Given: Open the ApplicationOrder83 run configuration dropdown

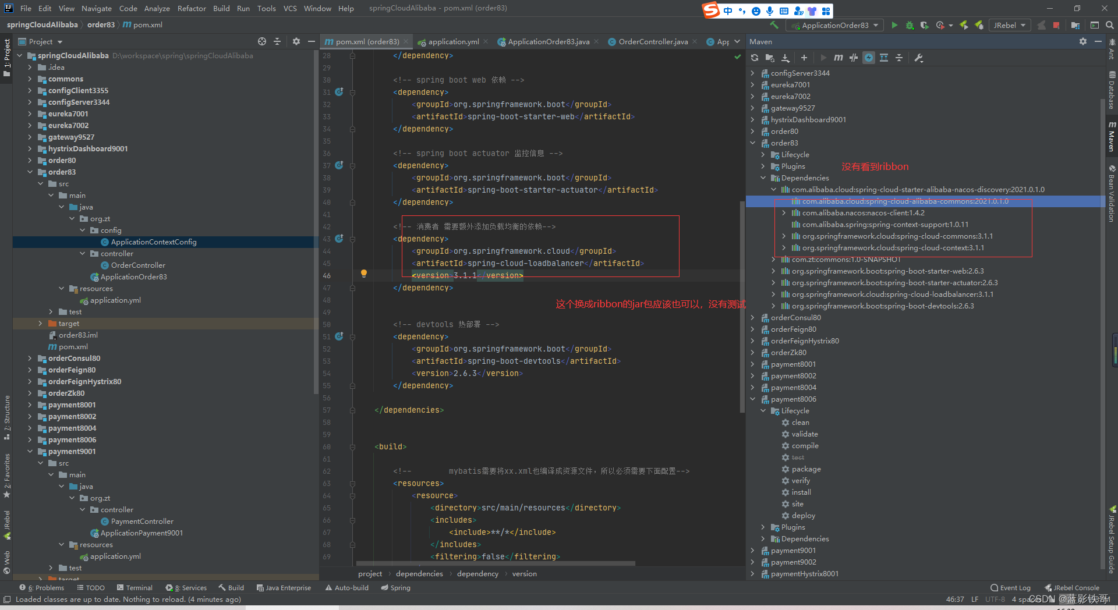Looking at the screenshot, I should click(x=834, y=25).
